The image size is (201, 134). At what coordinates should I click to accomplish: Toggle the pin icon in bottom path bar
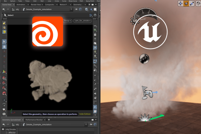point(91,125)
